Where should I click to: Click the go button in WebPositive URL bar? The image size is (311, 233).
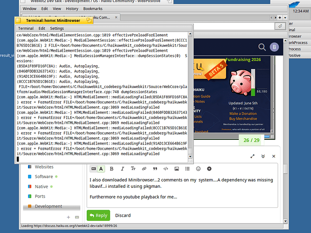coord(280,26)
